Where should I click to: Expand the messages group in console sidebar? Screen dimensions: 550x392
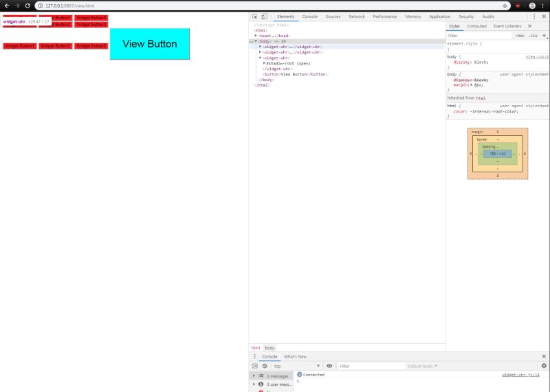pyautogui.click(x=254, y=376)
